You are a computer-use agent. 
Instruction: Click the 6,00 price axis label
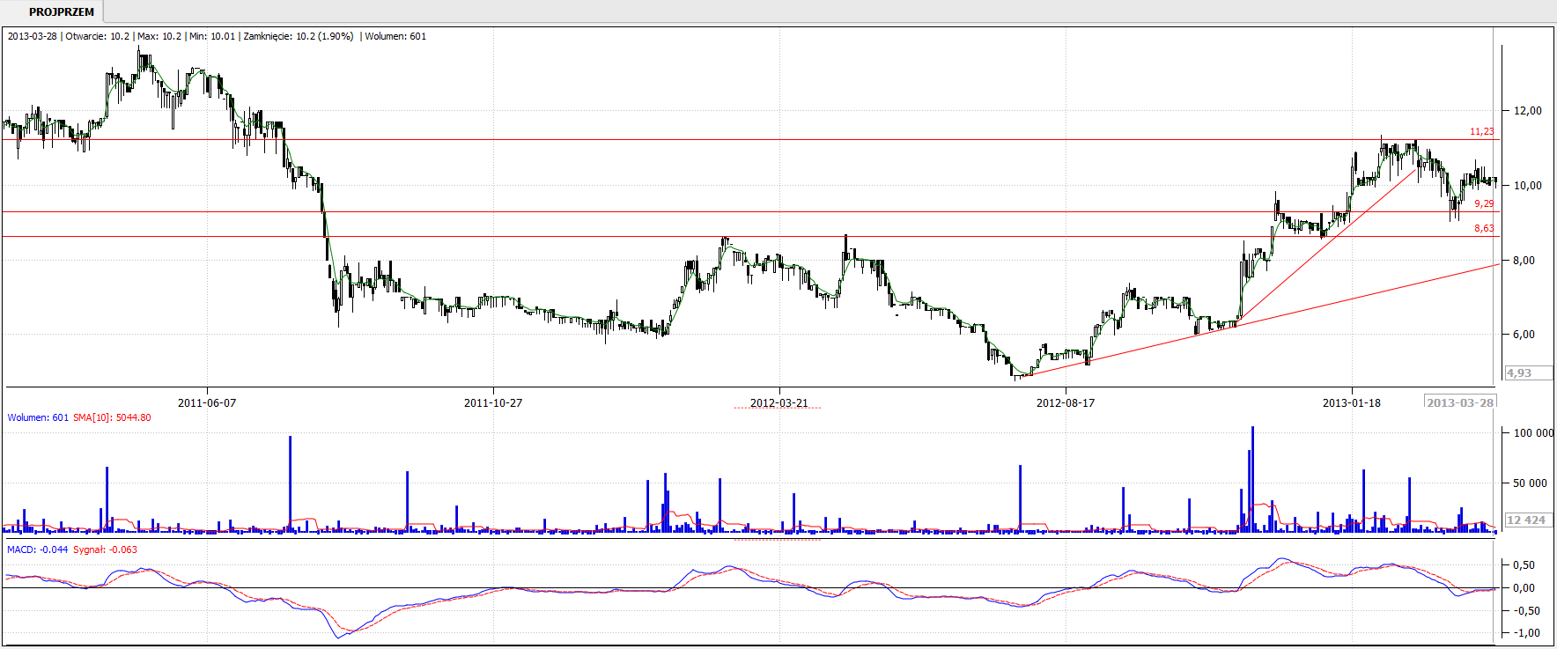coord(1524,334)
